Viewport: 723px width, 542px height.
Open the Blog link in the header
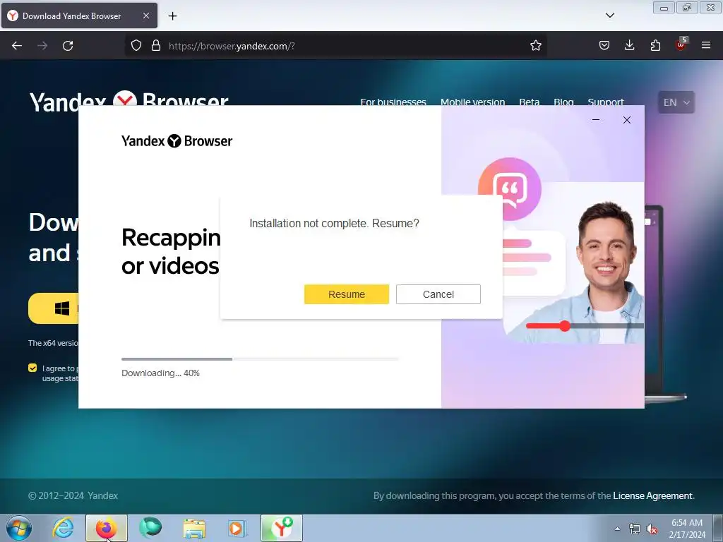563,102
